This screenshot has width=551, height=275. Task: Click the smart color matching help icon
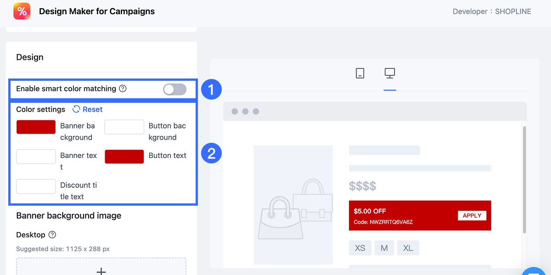tap(123, 89)
